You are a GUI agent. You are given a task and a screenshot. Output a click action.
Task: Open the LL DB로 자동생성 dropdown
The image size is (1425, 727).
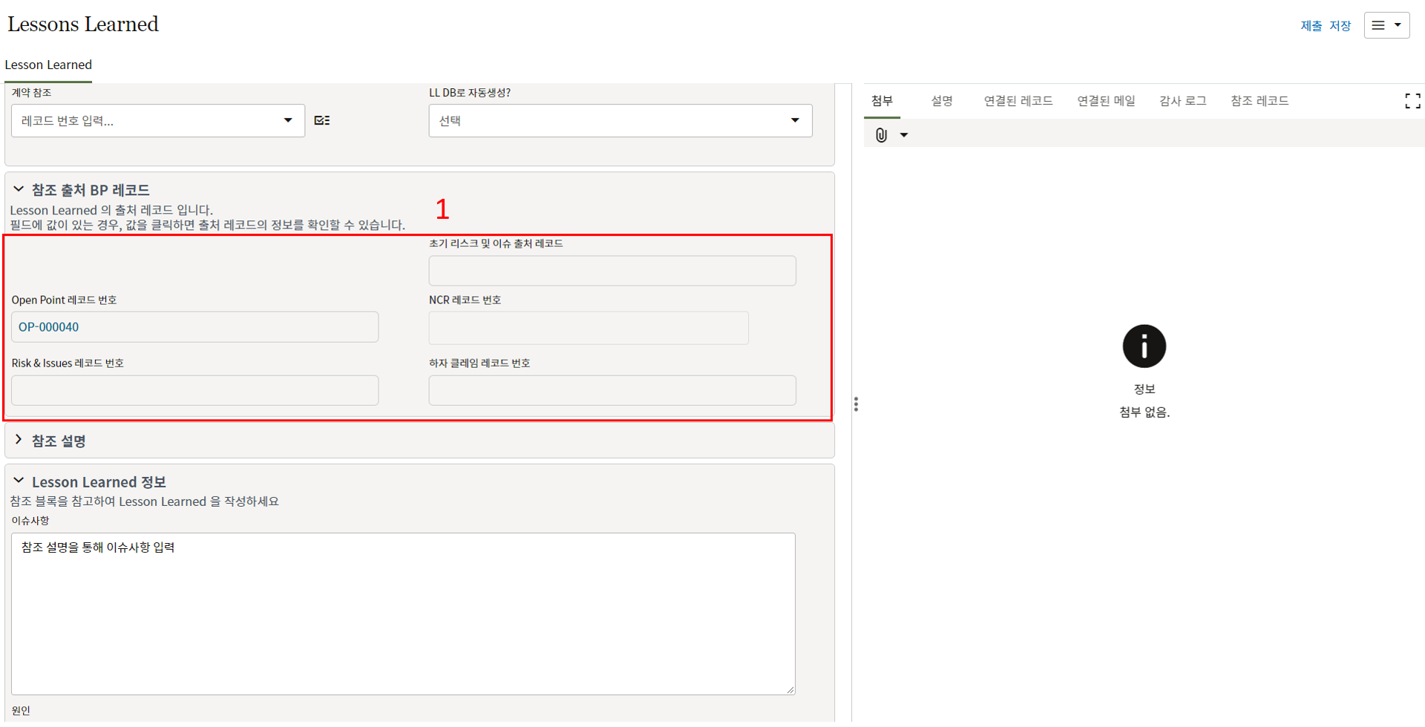[794, 120]
